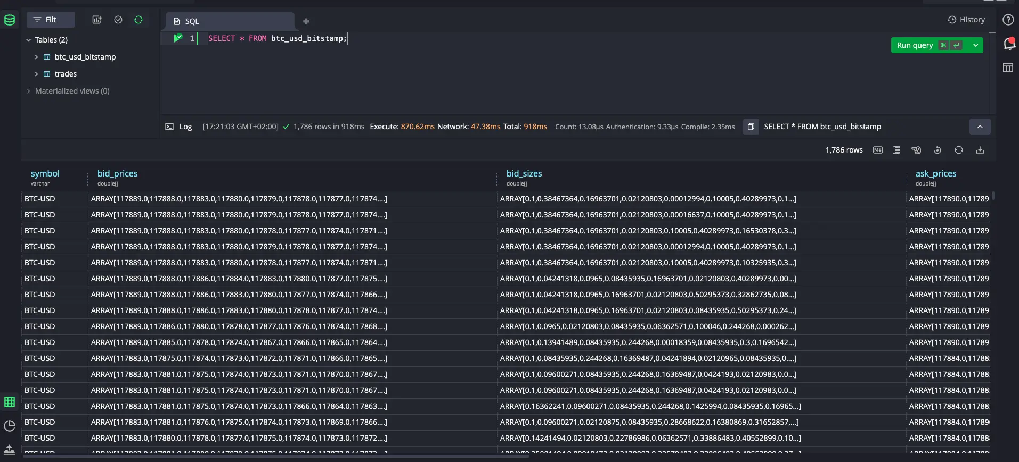Click bid_sizes cell starting 0.16362241
The width and height of the screenshot is (1019, 462).
[x=701, y=406]
